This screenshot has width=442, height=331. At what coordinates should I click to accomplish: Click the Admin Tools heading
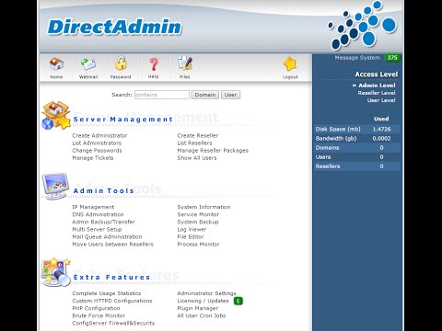click(x=103, y=191)
